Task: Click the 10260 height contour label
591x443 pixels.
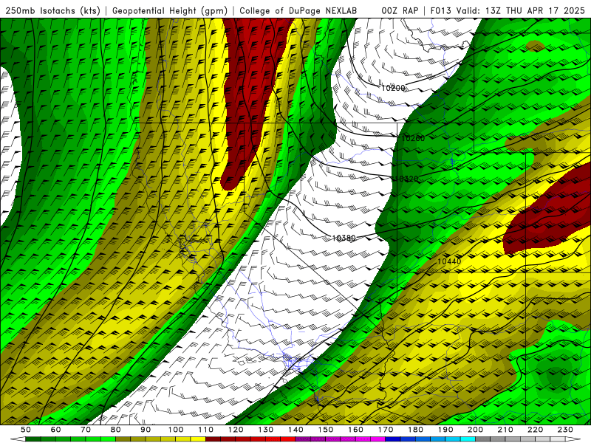Action: tap(413, 138)
